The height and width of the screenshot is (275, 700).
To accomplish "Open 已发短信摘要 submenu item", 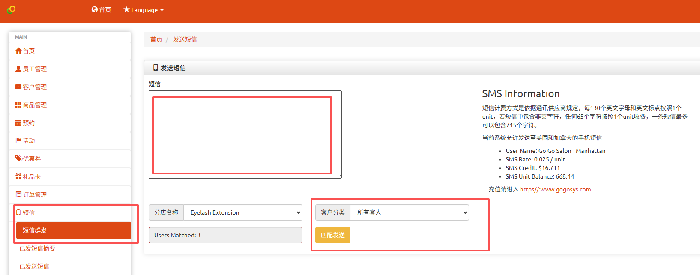I will 37,248.
